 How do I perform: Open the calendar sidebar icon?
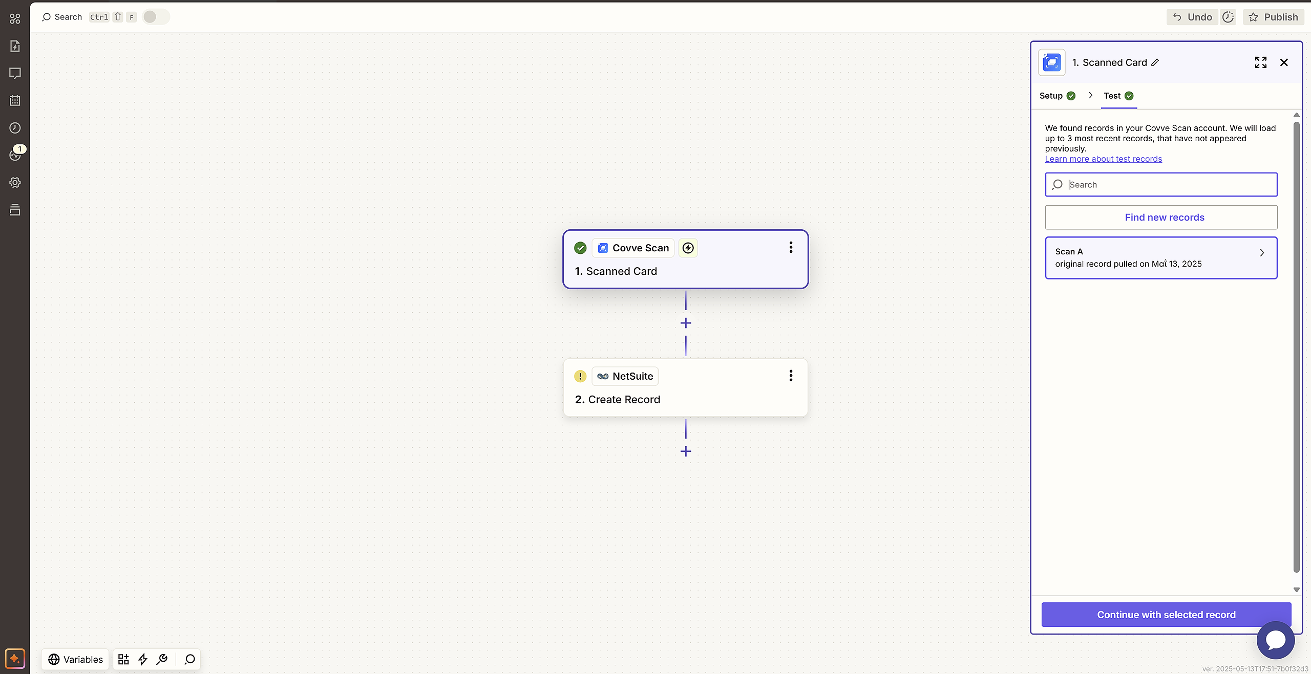click(x=15, y=101)
